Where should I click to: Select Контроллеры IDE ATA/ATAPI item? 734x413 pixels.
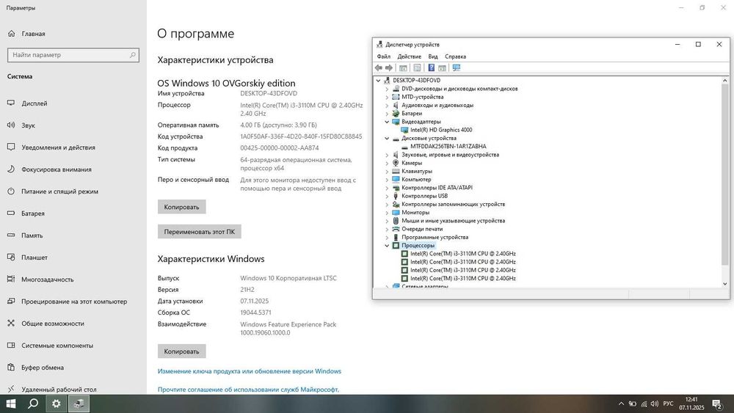click(437, 188)
